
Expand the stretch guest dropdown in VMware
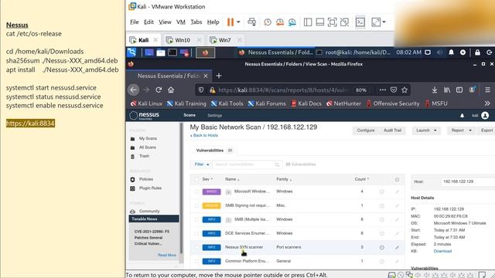tap(384, 22)
